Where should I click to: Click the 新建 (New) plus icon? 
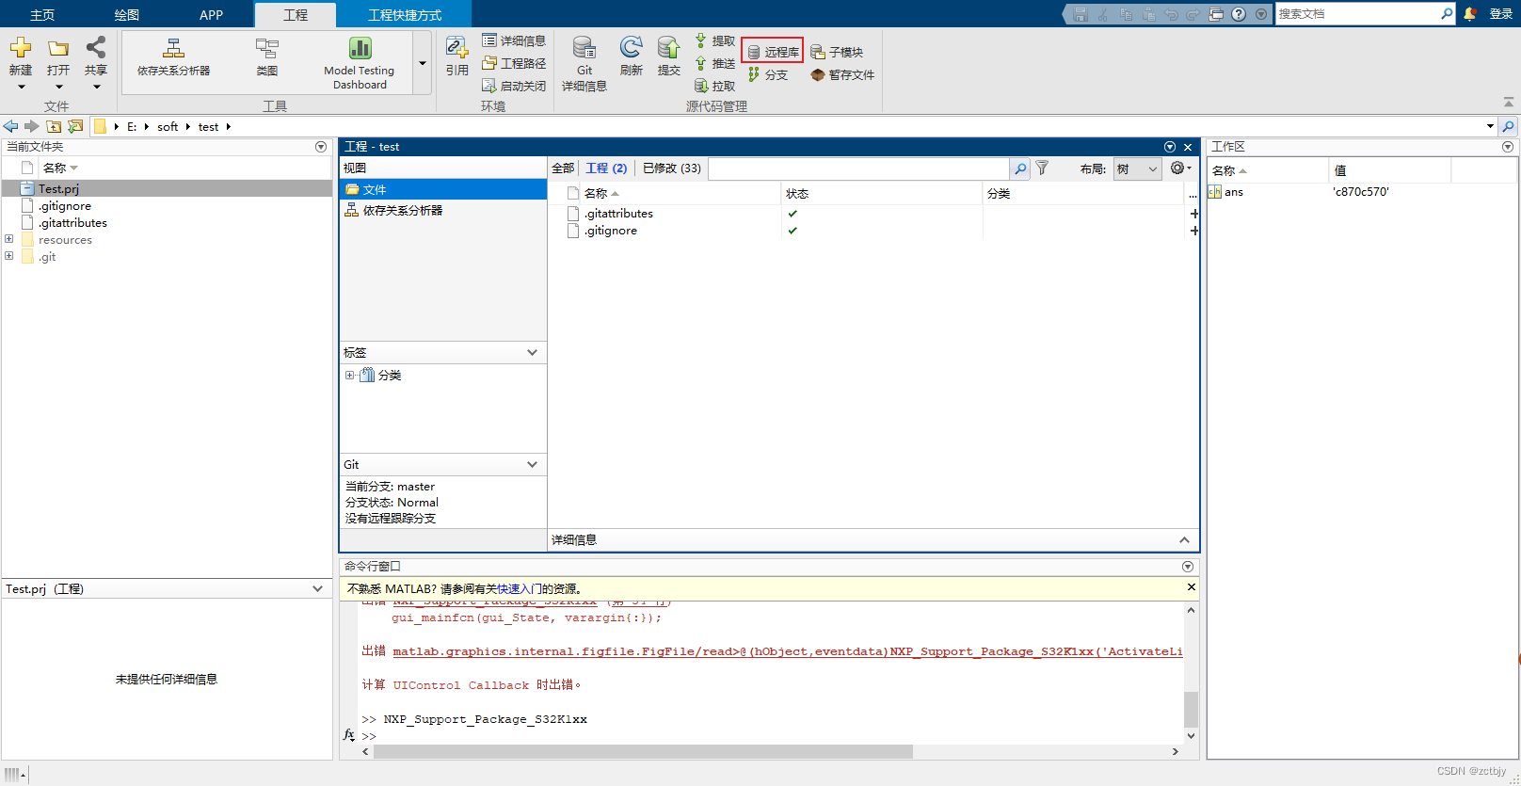point(21,48)
